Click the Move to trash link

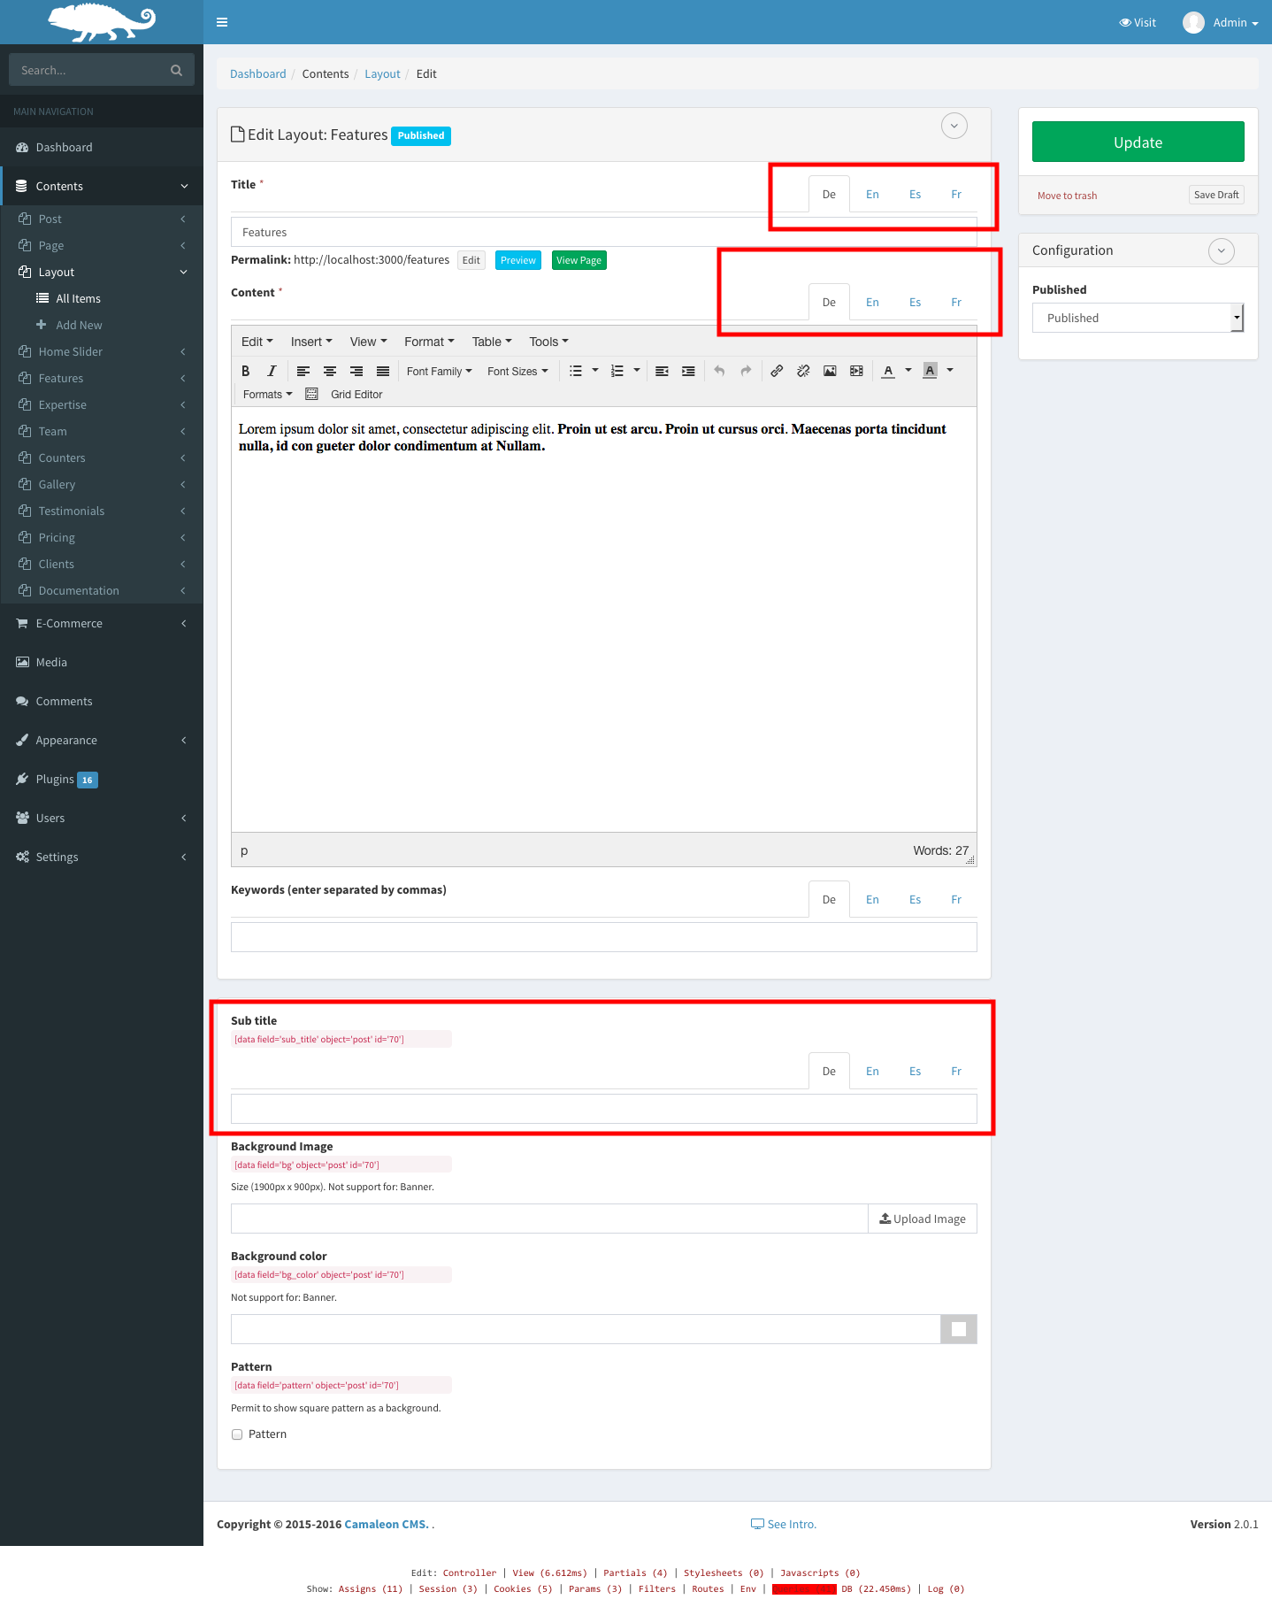1067,196
